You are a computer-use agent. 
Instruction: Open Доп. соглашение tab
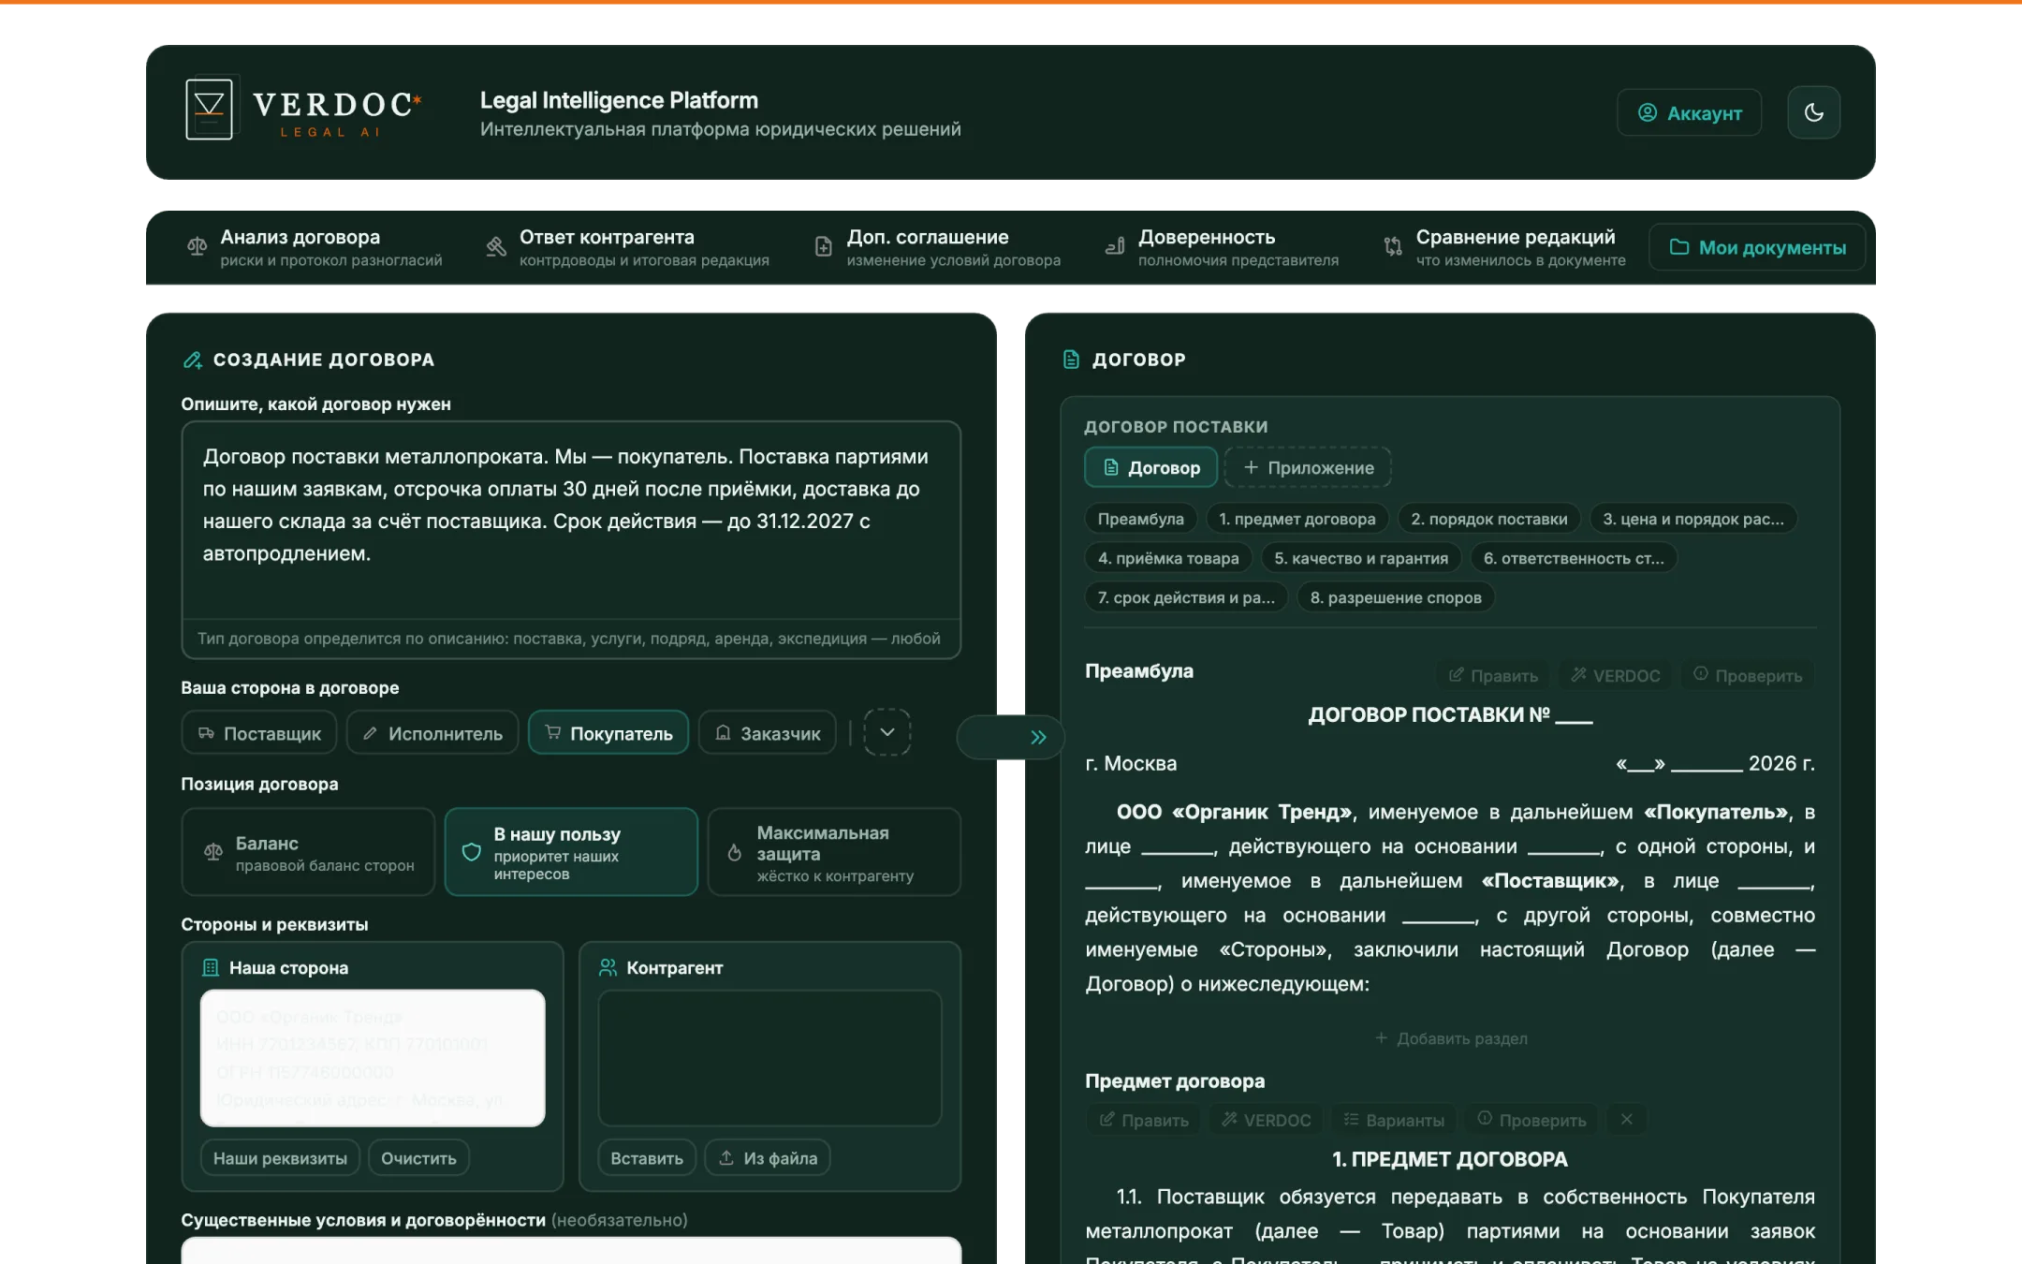[937, 247]
